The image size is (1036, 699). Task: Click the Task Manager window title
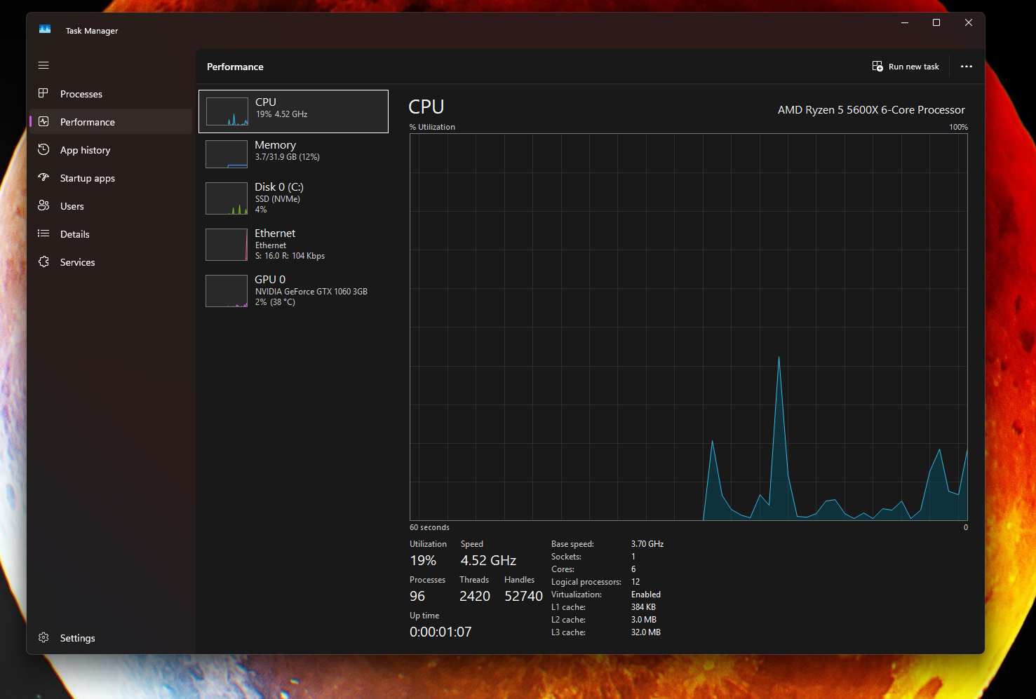pos(92,31)
